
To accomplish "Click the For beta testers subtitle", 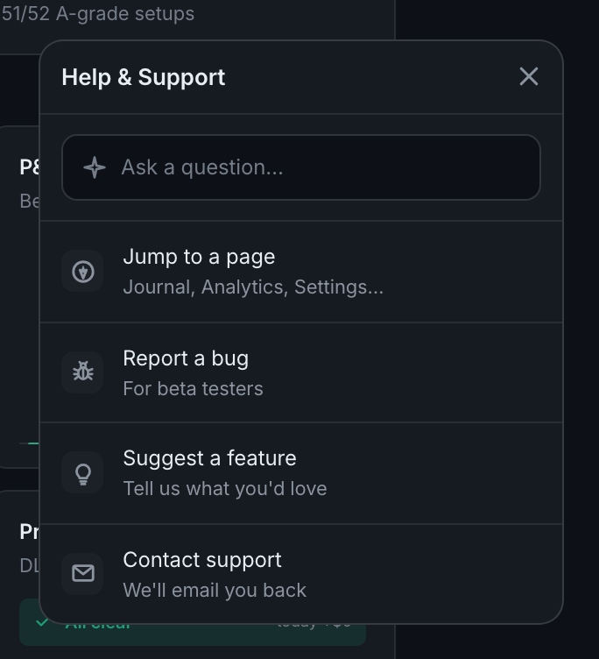I will pos(193,389).
